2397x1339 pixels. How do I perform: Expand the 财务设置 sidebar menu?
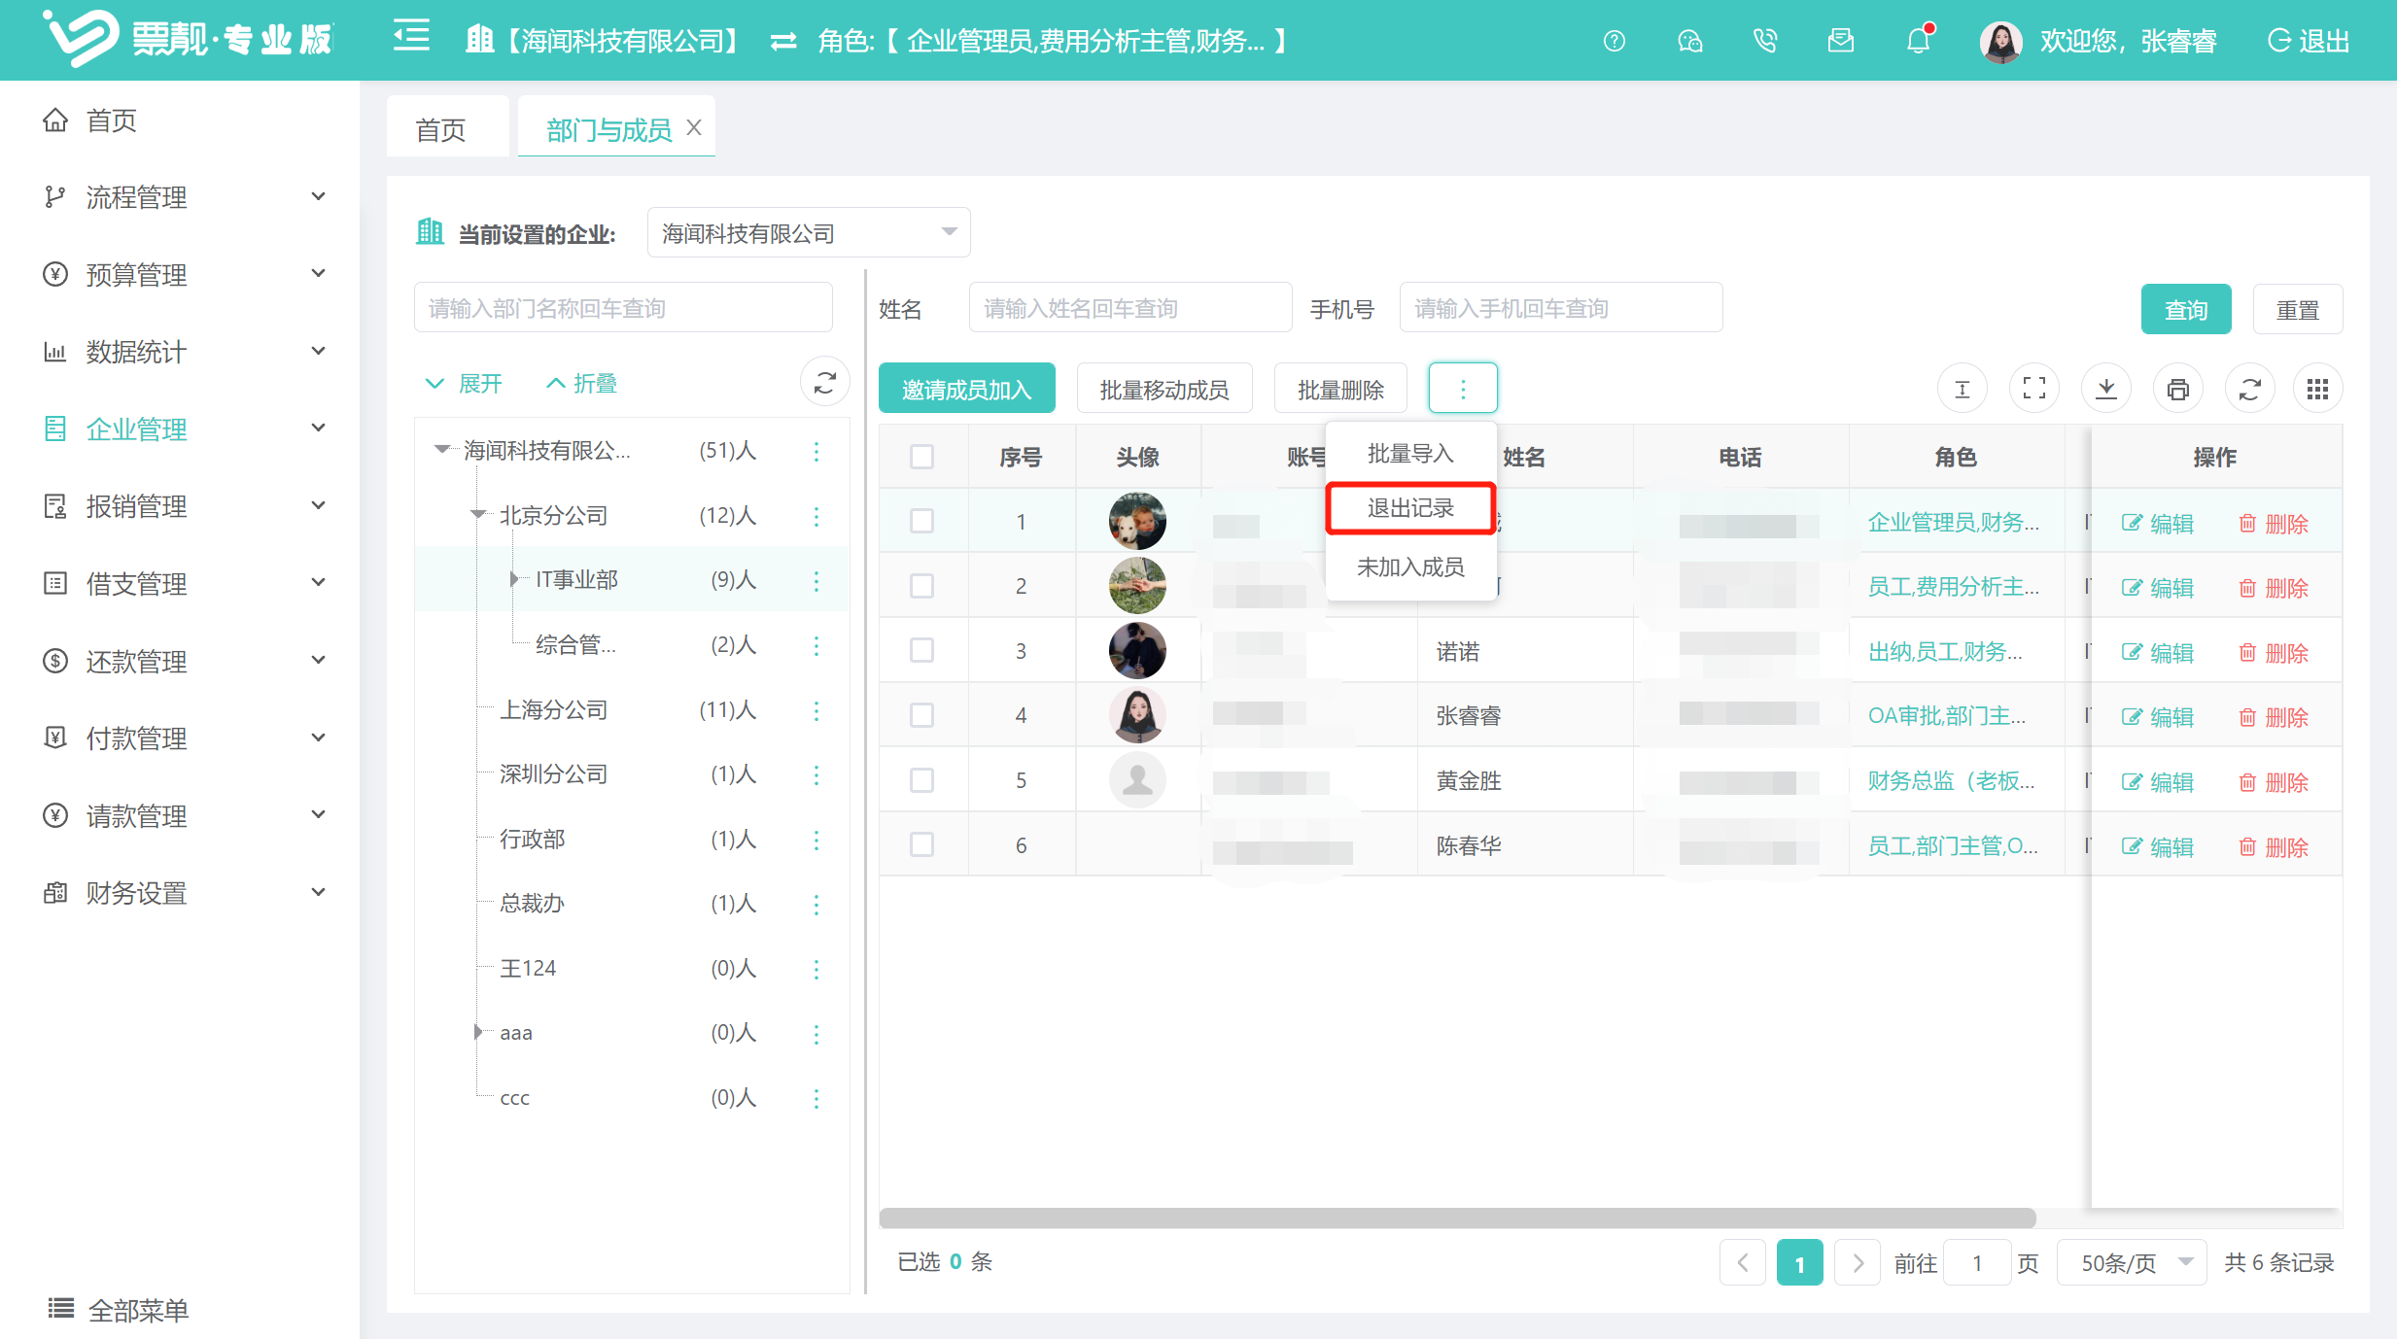[182, 893]
